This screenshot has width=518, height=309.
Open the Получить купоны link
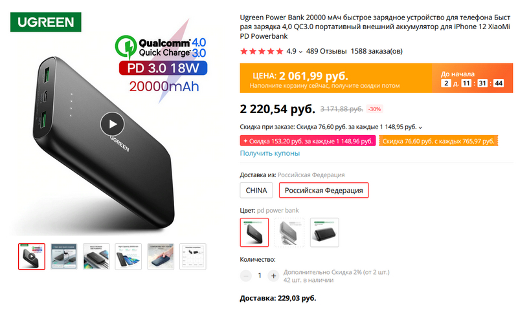tap(270, 153)
